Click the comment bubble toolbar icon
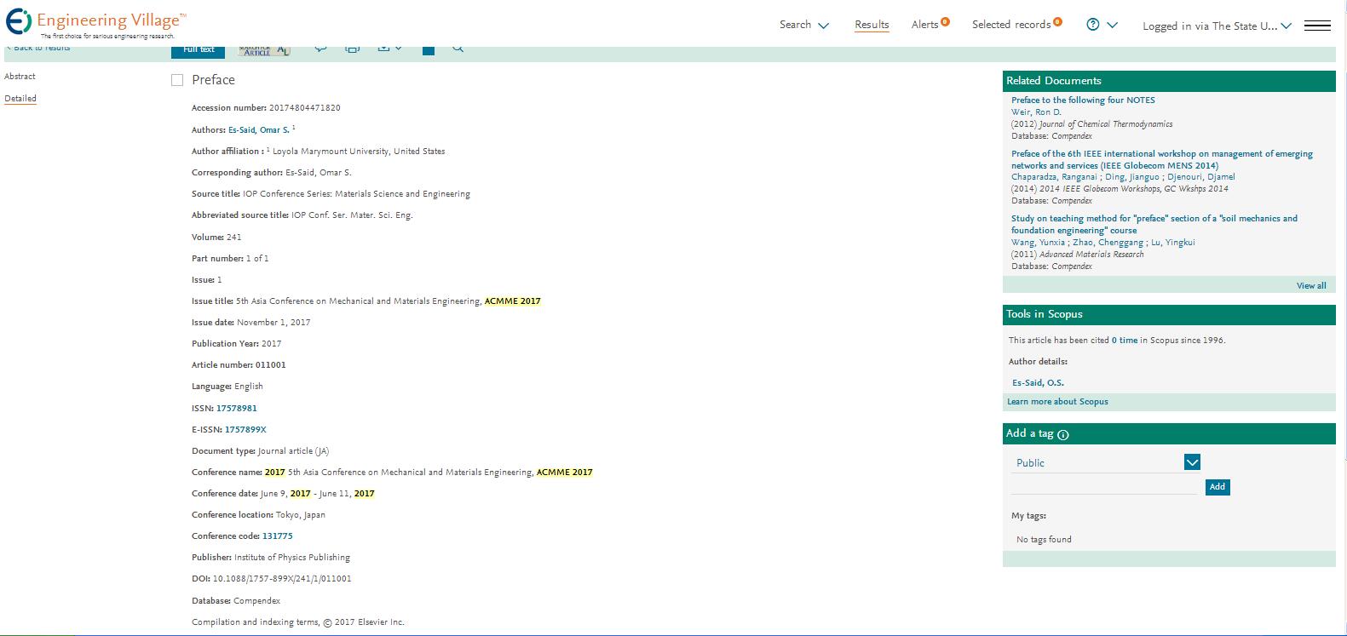The width and height of the screenshot is (1347, 636). (x=320, y=49)
